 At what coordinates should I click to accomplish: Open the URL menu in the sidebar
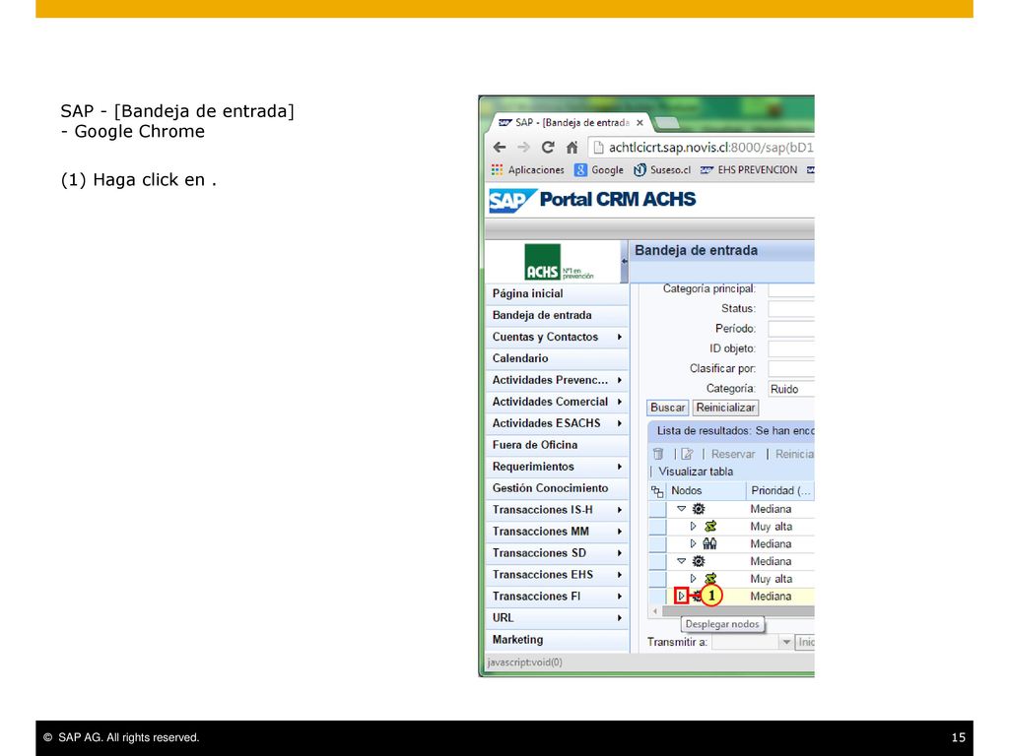point(557,618)
